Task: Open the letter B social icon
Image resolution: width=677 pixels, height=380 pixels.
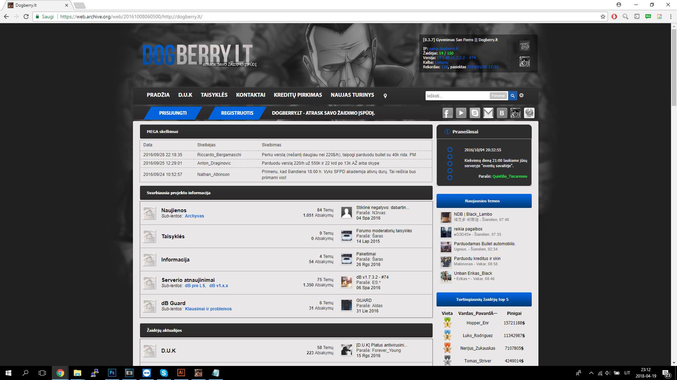Action: click(x=502, y=113)
